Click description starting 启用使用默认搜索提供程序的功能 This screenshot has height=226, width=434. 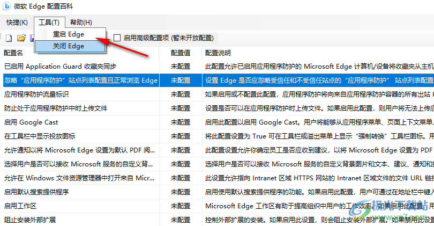click(319, 192)
